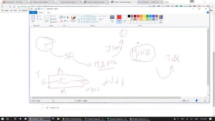215x121 pixels.
Task: Click browser Back arrow button
Action: tap(3, 7)
